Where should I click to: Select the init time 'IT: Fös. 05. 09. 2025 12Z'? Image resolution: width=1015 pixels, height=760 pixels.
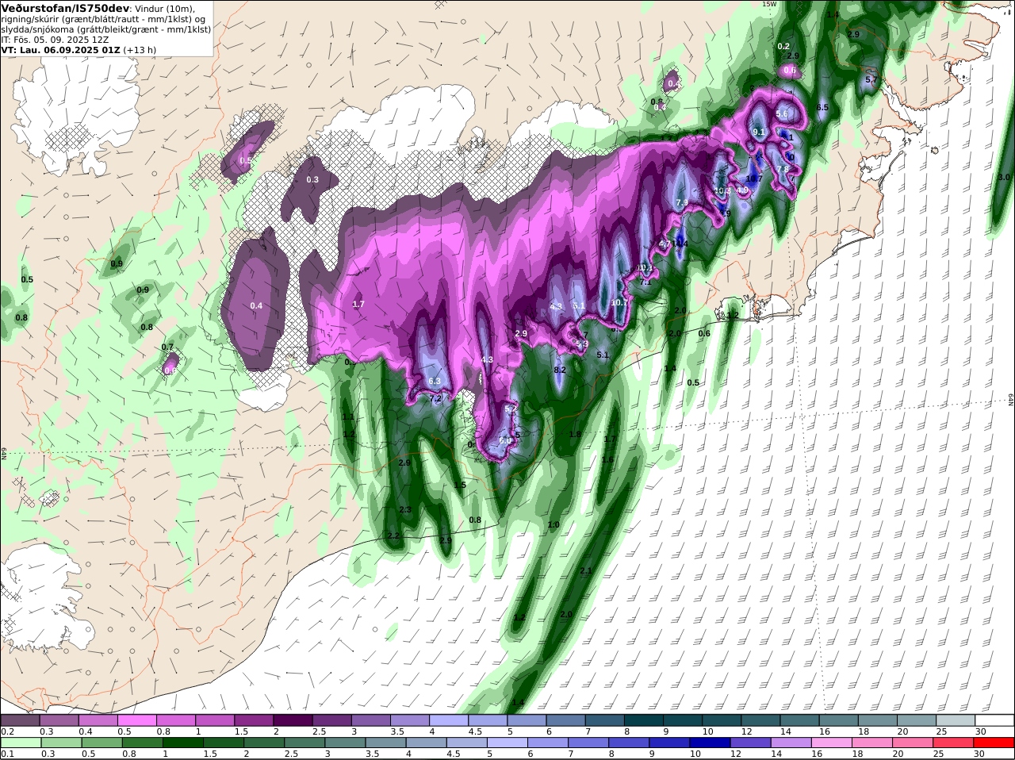tap(55, 39)
